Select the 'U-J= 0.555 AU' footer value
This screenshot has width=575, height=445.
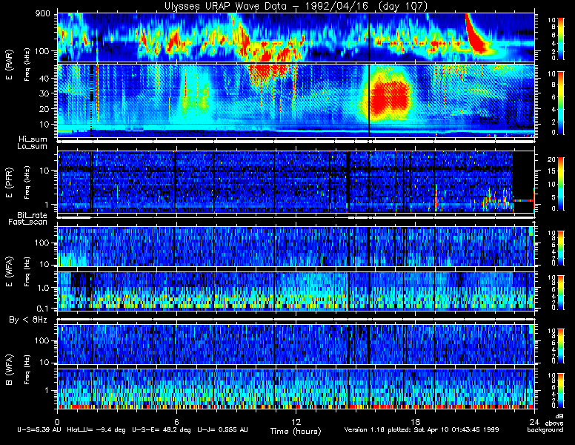(222, 429)
